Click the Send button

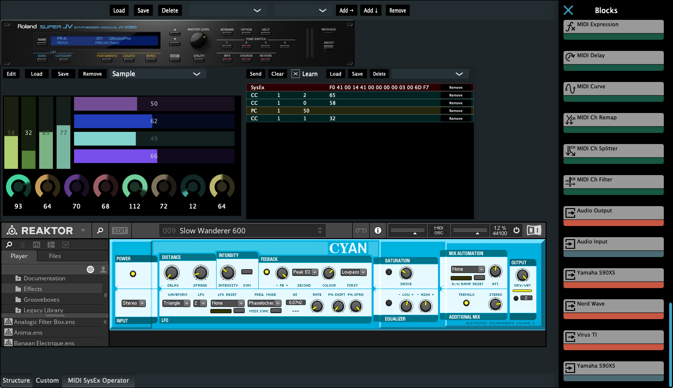[256, 74]
